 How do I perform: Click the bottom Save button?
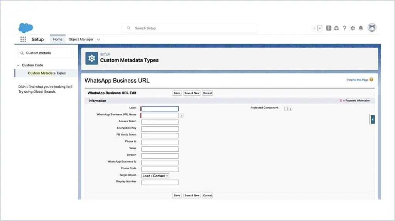(177, 195)
